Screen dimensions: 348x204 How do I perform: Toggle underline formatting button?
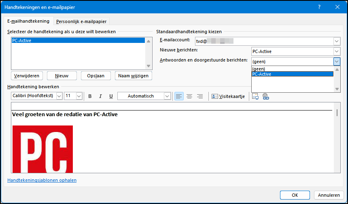(111, 96)
